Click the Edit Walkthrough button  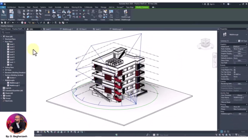126,14
